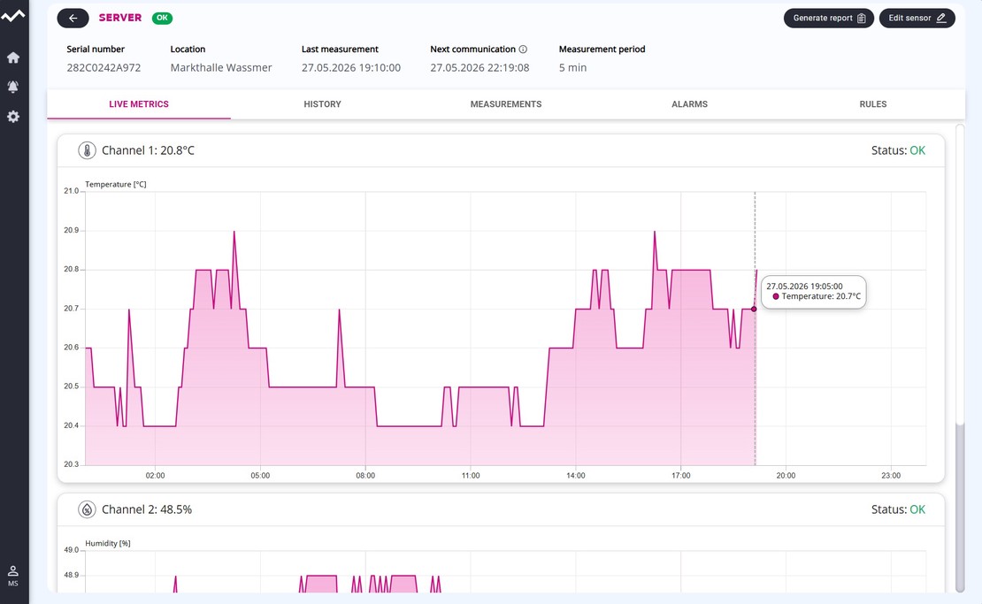Click the 14:00 time axis label
This screenshot has width=982, height=604.
[x=576, y=476]
